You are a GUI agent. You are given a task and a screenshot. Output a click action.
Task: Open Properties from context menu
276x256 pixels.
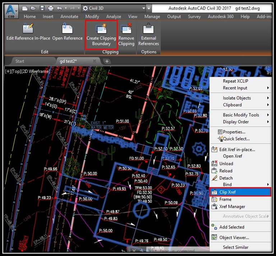tap(240, 132)
